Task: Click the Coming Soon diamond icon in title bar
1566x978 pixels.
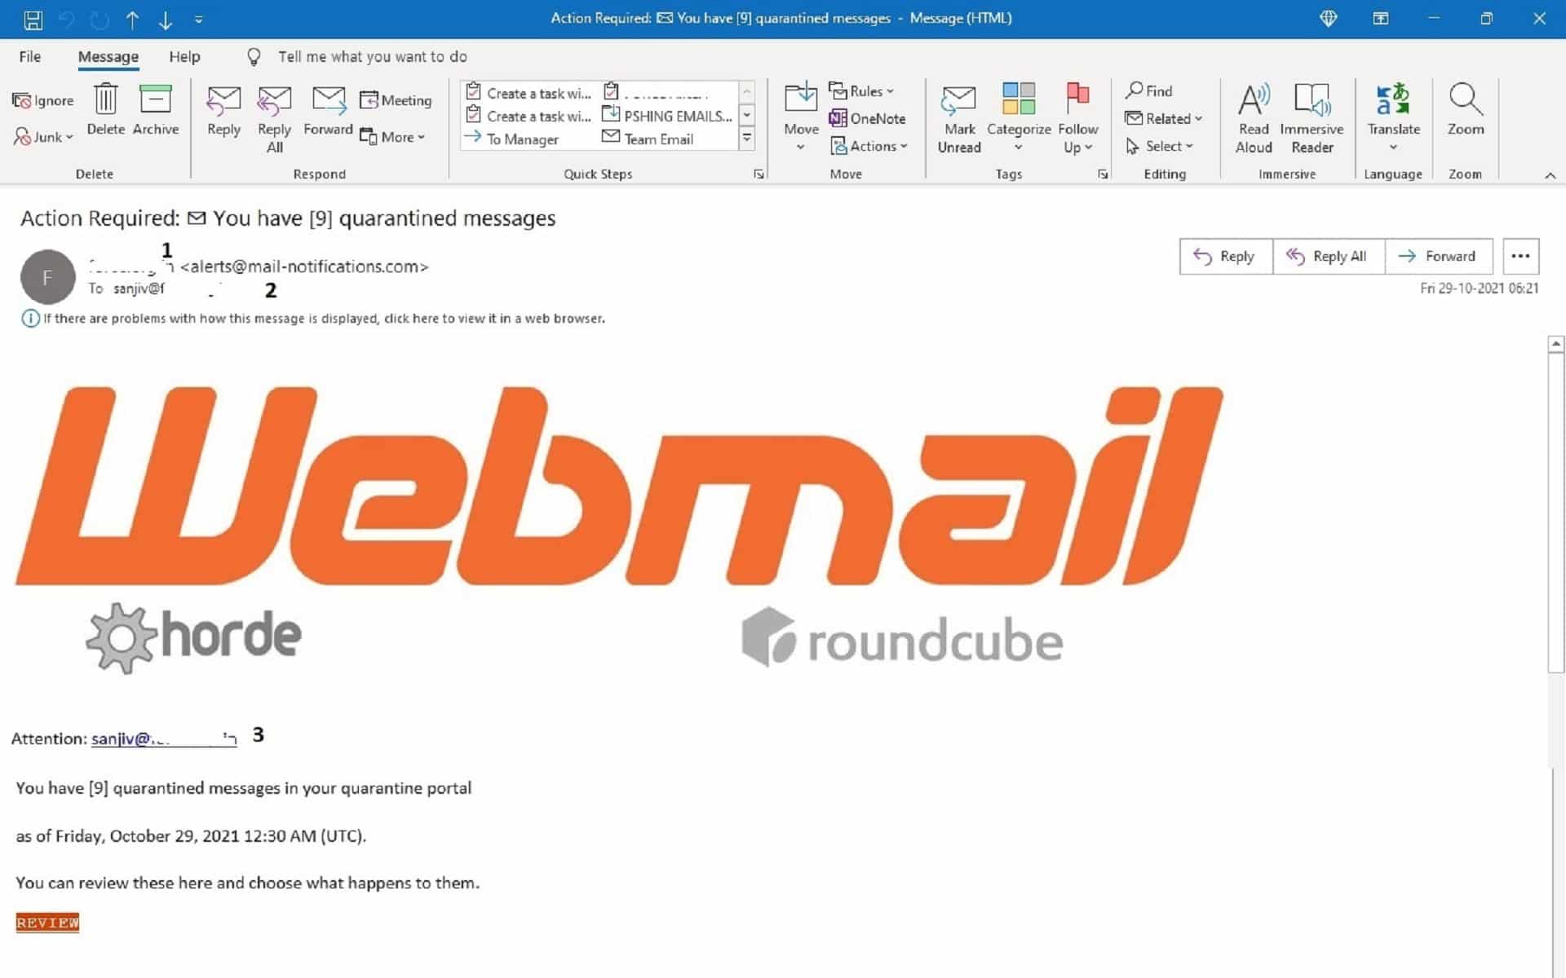Action: click(x=1328, y=18)
